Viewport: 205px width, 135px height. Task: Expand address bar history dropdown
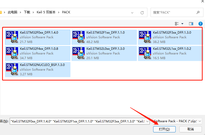click(132, 13)
